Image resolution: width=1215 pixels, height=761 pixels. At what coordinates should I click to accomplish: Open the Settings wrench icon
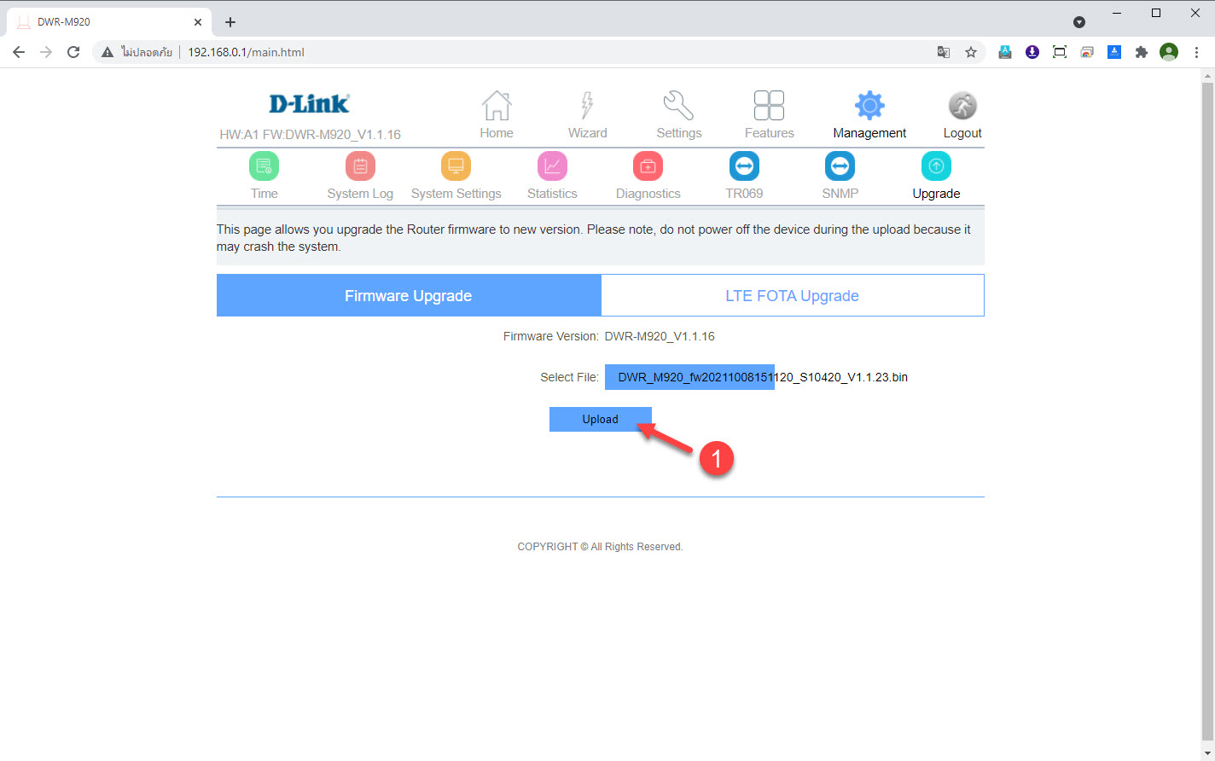(x=678, y=106)
